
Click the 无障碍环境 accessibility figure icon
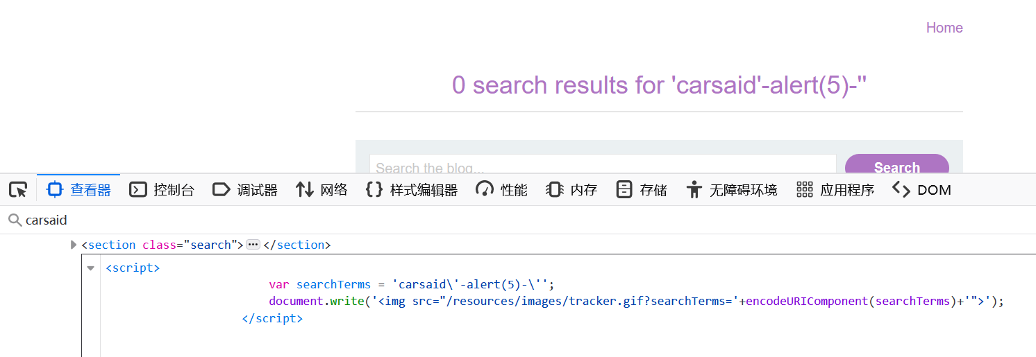pos(694,189)
